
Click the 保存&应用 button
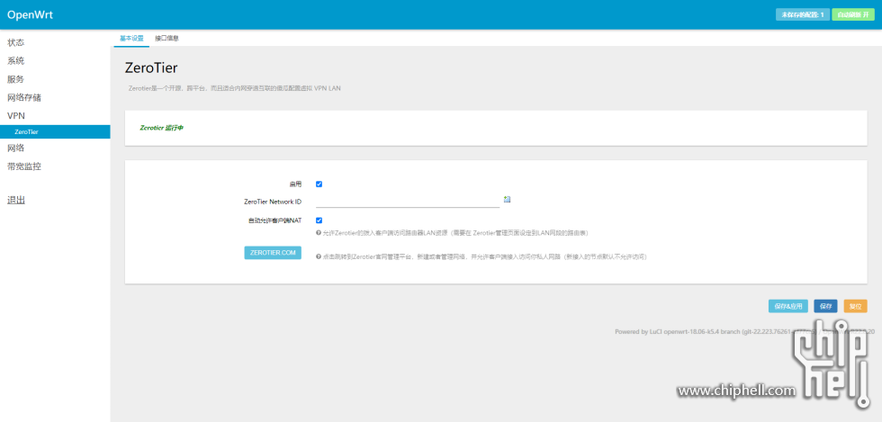pyautogui.click(x=788, y=307)
